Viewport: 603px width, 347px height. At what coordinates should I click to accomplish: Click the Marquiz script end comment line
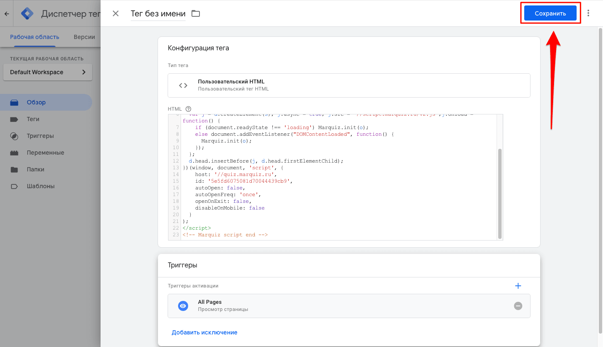[x=225, y=235]
